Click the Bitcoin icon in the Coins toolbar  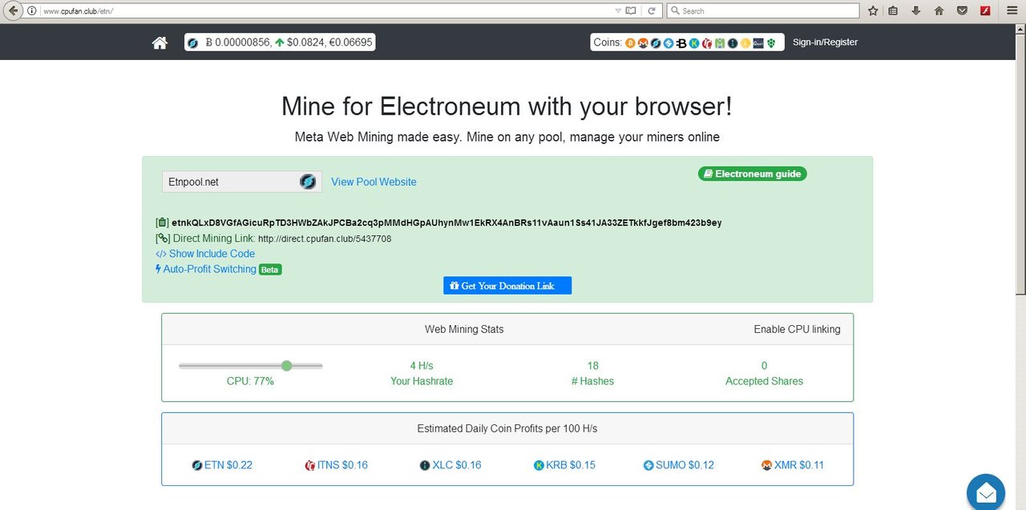(x=630, y=42)
